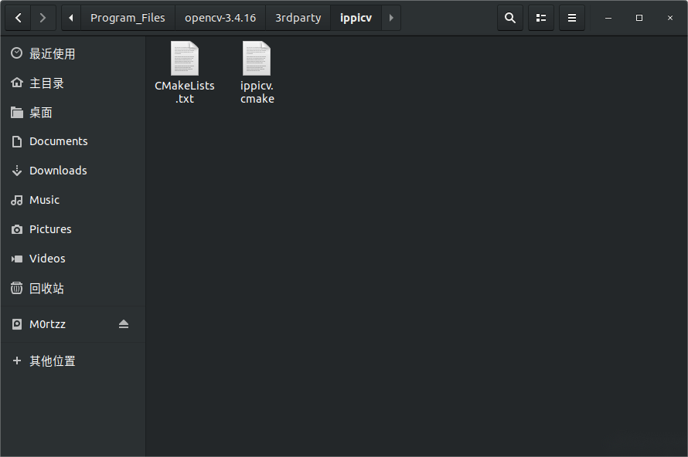
Task: Click the desktop folder icon
Action: pos(17,112)
